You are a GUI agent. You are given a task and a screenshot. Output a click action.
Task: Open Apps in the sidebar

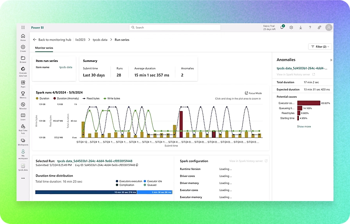23,84
